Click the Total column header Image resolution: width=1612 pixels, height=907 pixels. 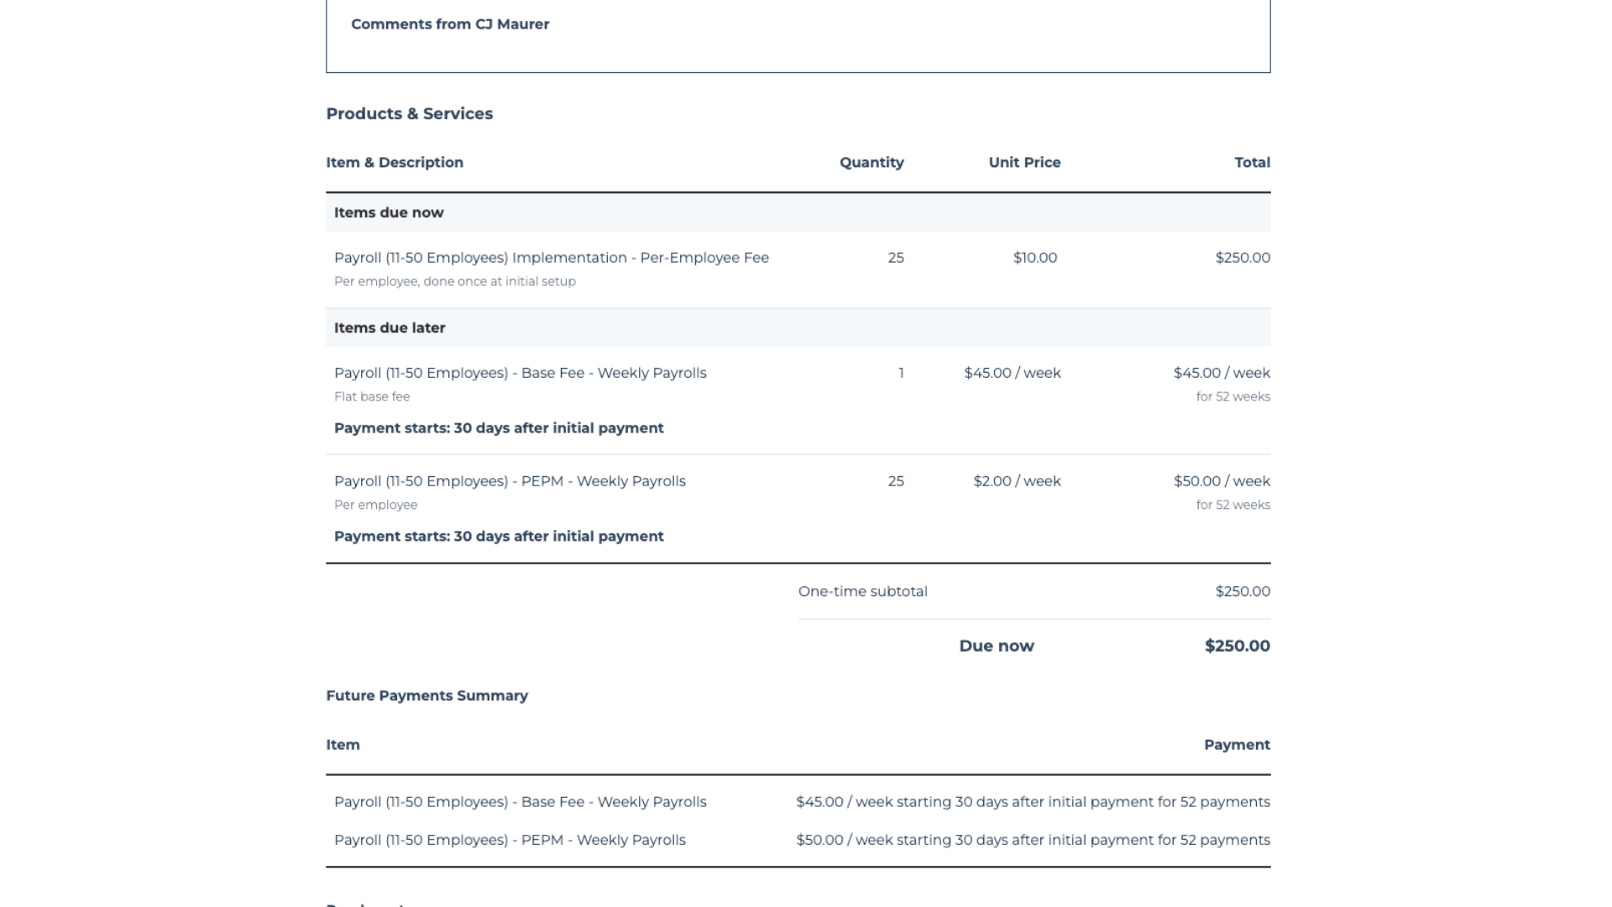1251,162
